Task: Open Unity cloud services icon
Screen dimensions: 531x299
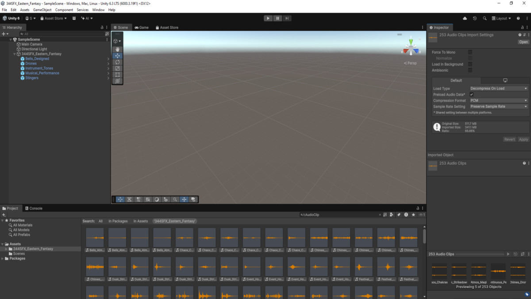Action: tap(465, 18)
